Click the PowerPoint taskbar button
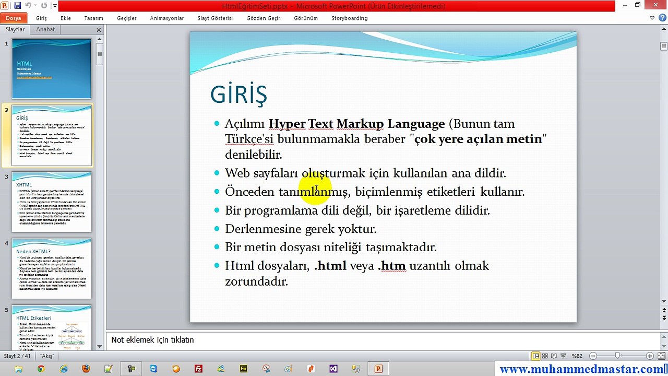Screen dimensions: 668x376 coord(378,369)
